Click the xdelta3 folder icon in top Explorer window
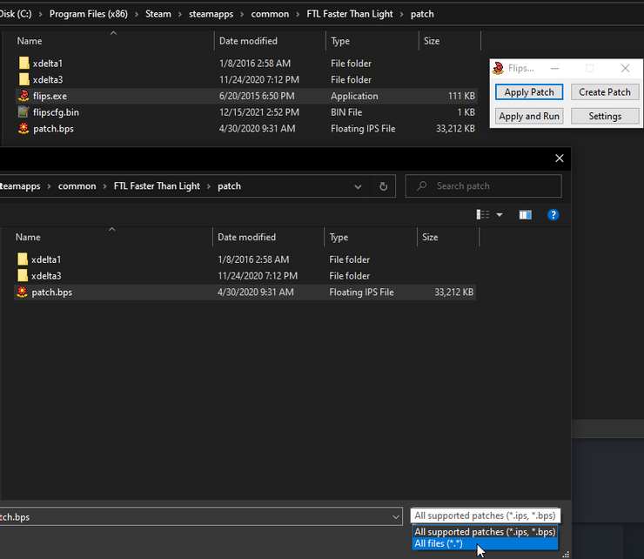Viewport: 644px width, 559px height. 23,80
